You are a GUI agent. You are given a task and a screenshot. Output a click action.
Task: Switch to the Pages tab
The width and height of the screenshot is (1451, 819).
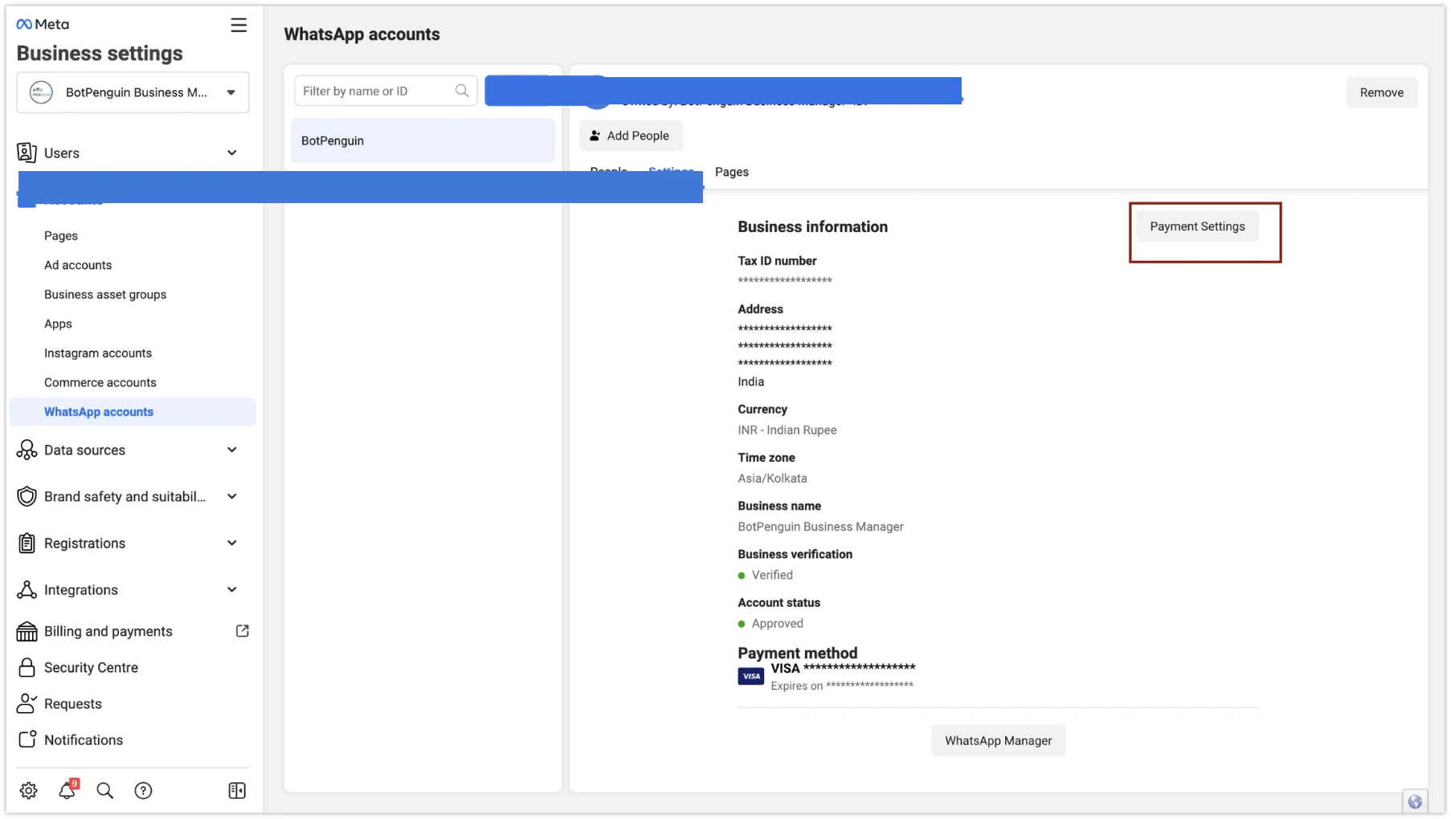pyautogui.click(x=731, y=172)
